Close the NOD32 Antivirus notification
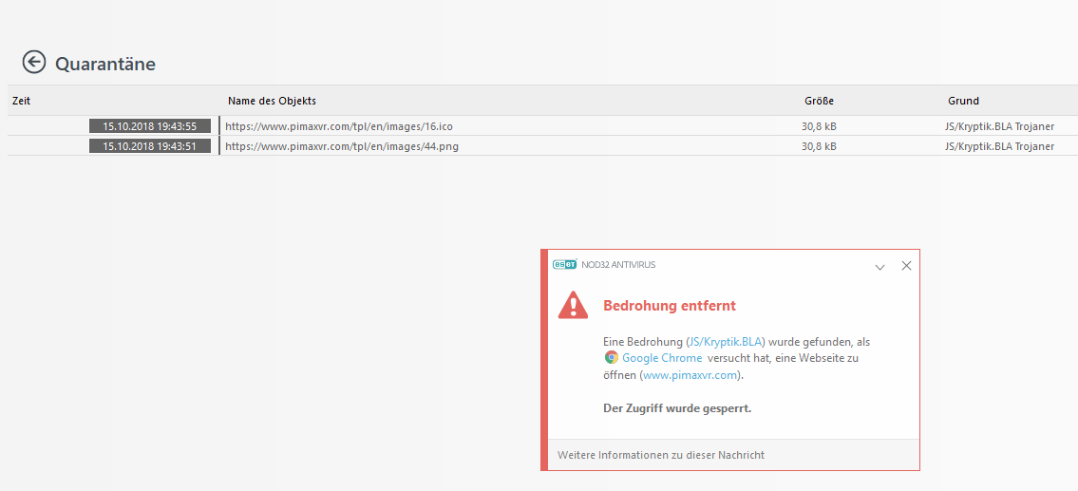Image resolution: width=1078 pixels, height=491 pixels. [x=906, y=265]
